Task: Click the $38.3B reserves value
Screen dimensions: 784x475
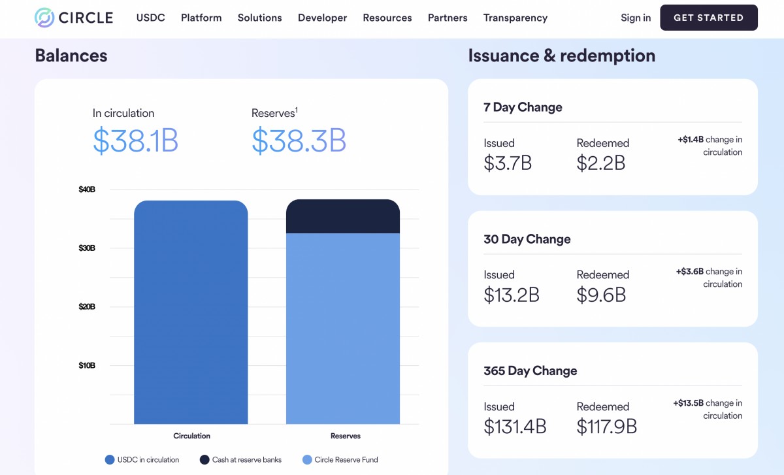Action: [x=299, y=141]
